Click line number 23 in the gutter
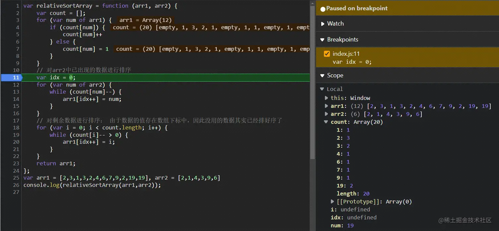 click(x=16, y=164)
